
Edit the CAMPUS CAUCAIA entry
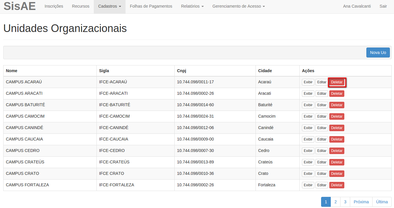[322, 139]
